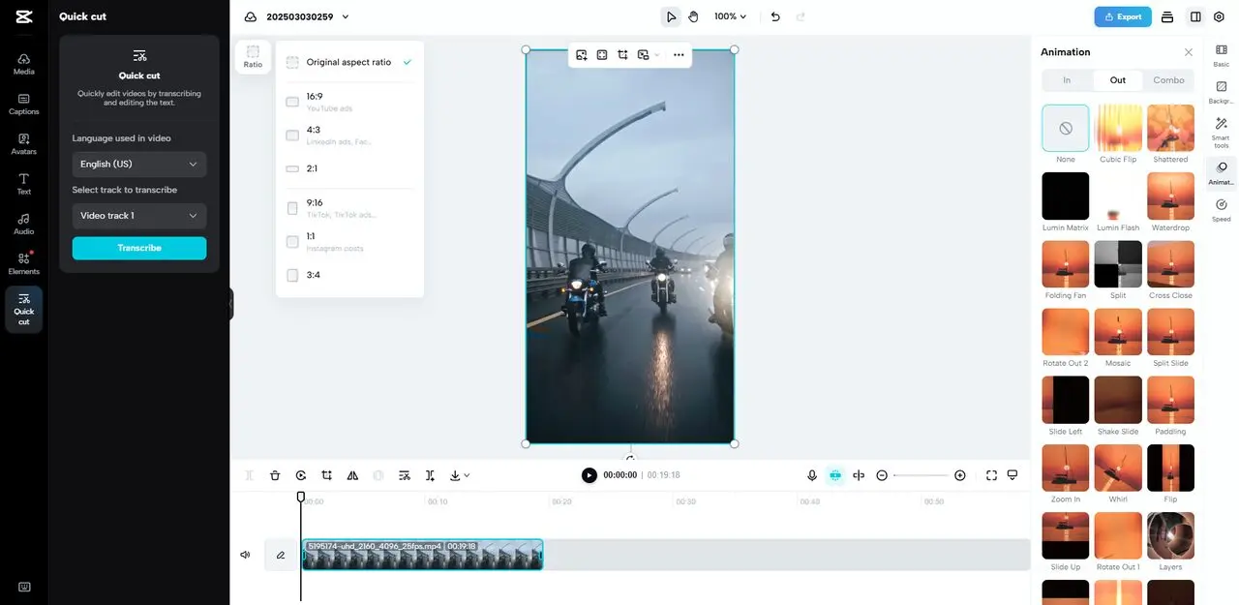Click the reverse playback icon in timeline toolbar
Viewport: 1239px width, 605px height.
pyautogui.click(x=301, y=475)
